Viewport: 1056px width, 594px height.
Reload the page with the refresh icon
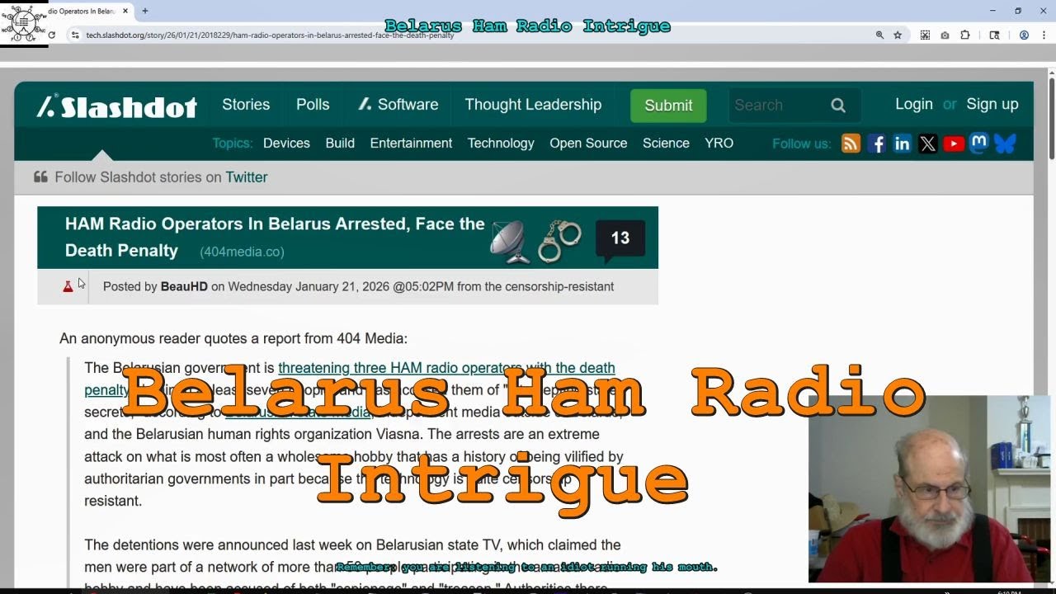click(51, 35)
